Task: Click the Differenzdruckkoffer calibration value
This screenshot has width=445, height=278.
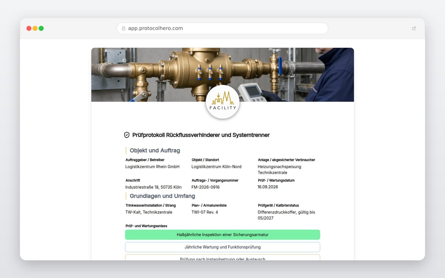Action: click(286, 215)
